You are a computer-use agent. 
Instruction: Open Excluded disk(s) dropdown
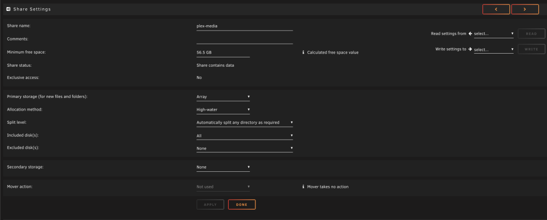[245, 148]
